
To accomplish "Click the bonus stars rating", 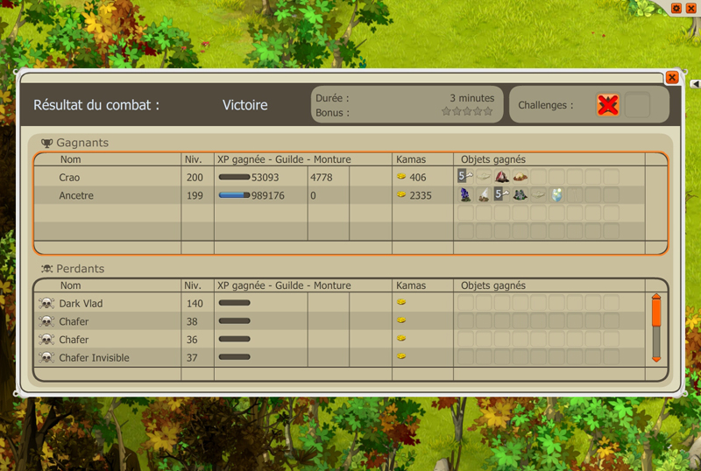I will [x=467, y=111].
